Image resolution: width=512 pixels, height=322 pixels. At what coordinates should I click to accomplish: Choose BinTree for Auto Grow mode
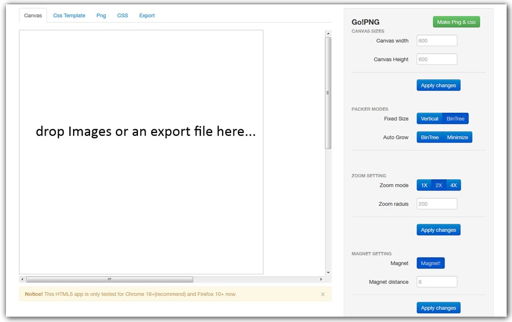tap(429, 137)
